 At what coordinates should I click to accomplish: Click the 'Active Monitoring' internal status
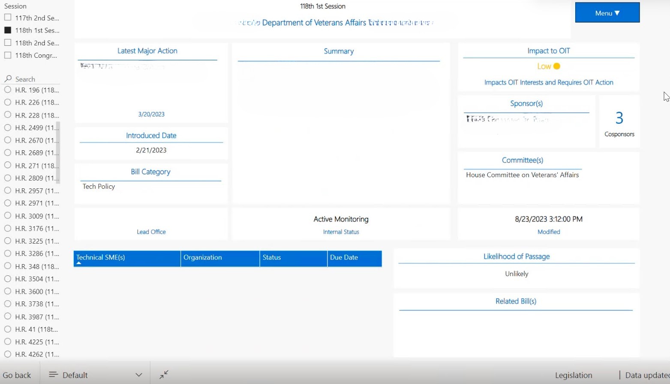click(341, 219)
